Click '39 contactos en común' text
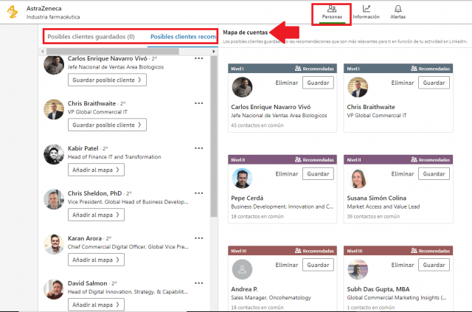 pyautogui.click(x=373, y=217)
